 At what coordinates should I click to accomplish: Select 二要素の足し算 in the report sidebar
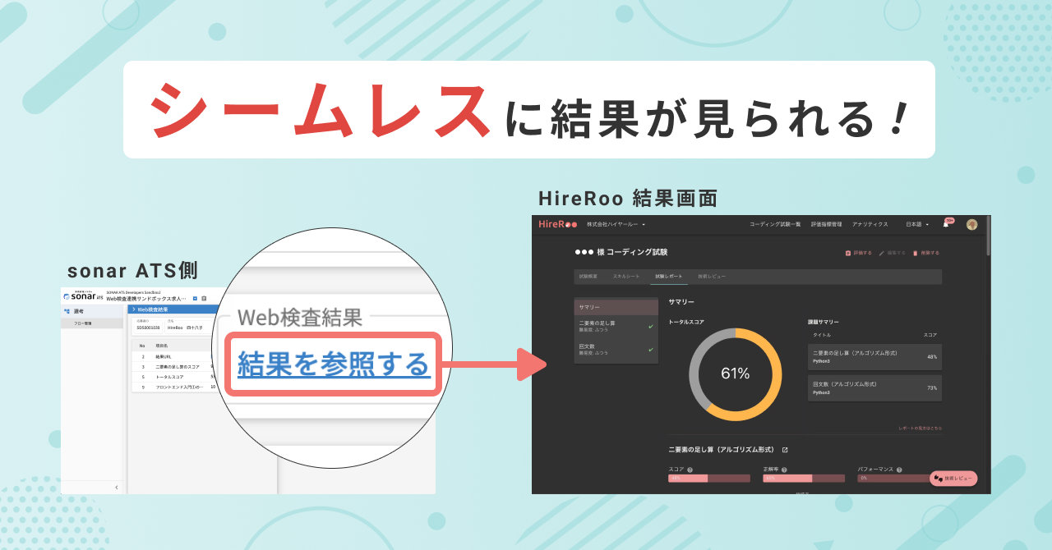[616, 327]
